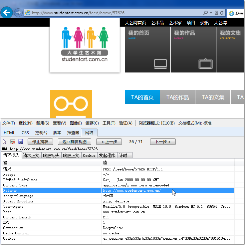Image resolution: width=245 pixels, height=245 pixels.
Task: Open the 图像(I) menu
Action: (x=76, y=123)
